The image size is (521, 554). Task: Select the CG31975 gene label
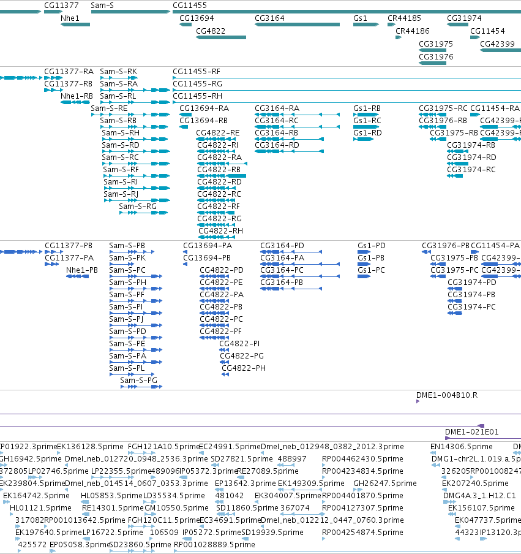[x=435, y=44]
